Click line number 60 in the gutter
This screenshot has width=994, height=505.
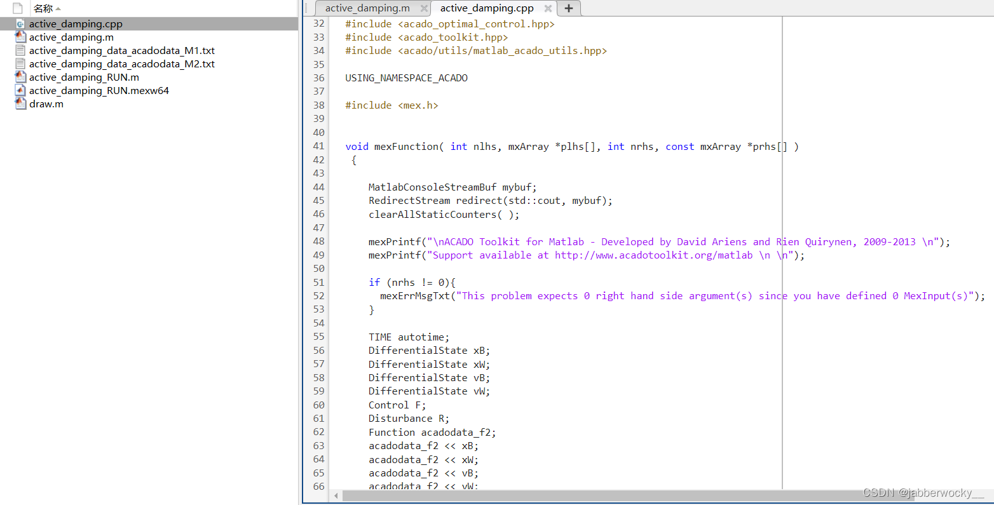tap(318, 405)
